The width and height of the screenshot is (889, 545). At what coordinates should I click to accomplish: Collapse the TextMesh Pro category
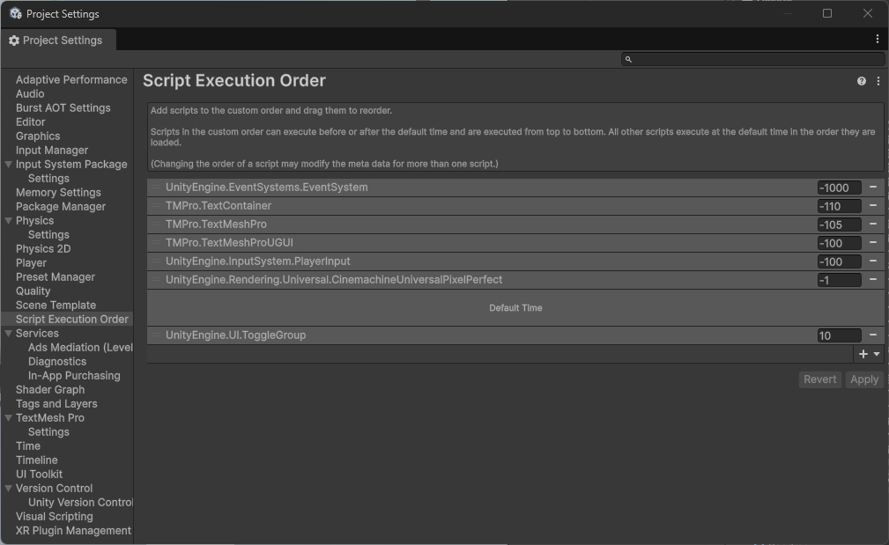point(8,418)
